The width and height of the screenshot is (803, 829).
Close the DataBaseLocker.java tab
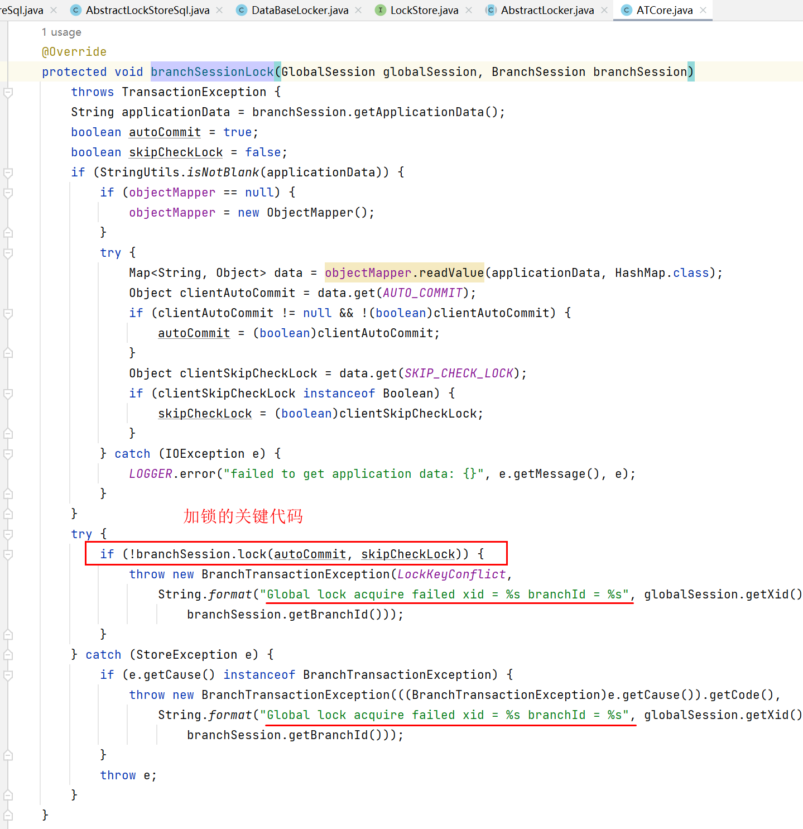click(358, 10)
